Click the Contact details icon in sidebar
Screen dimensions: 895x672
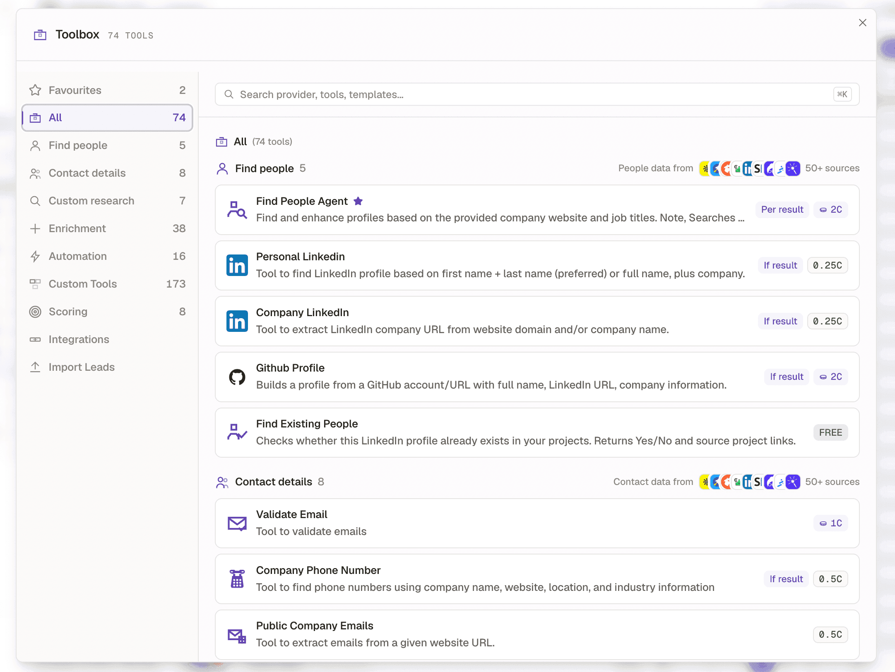point(35,173)
